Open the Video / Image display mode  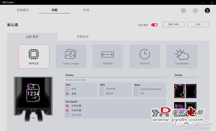click(x=71, y=56)
